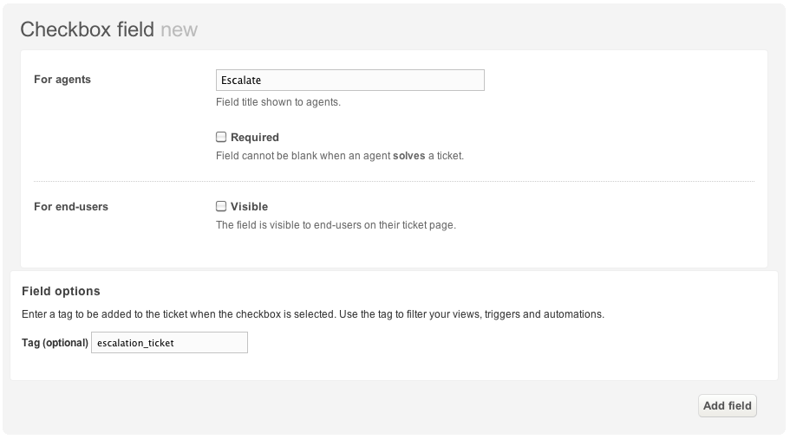Click the For end-users section label
The image size is (790, 439).
coord(71,207)
